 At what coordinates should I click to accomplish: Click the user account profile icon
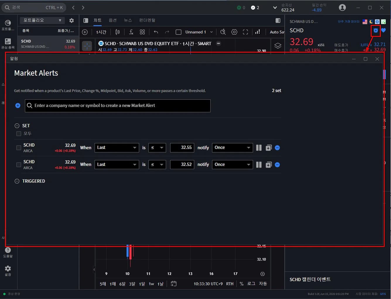(342, 8)
